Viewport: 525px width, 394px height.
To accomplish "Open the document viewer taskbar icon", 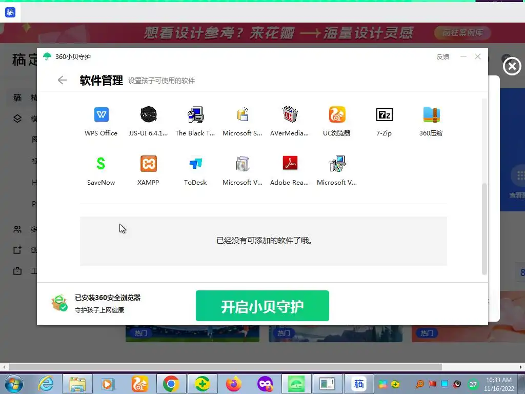I will pyautogui.click(x=328, y=384).
